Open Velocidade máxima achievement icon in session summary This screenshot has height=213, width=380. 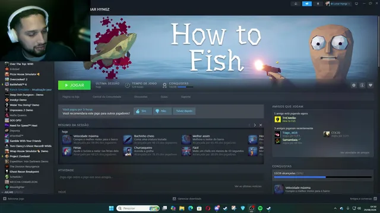pos(66,140)
